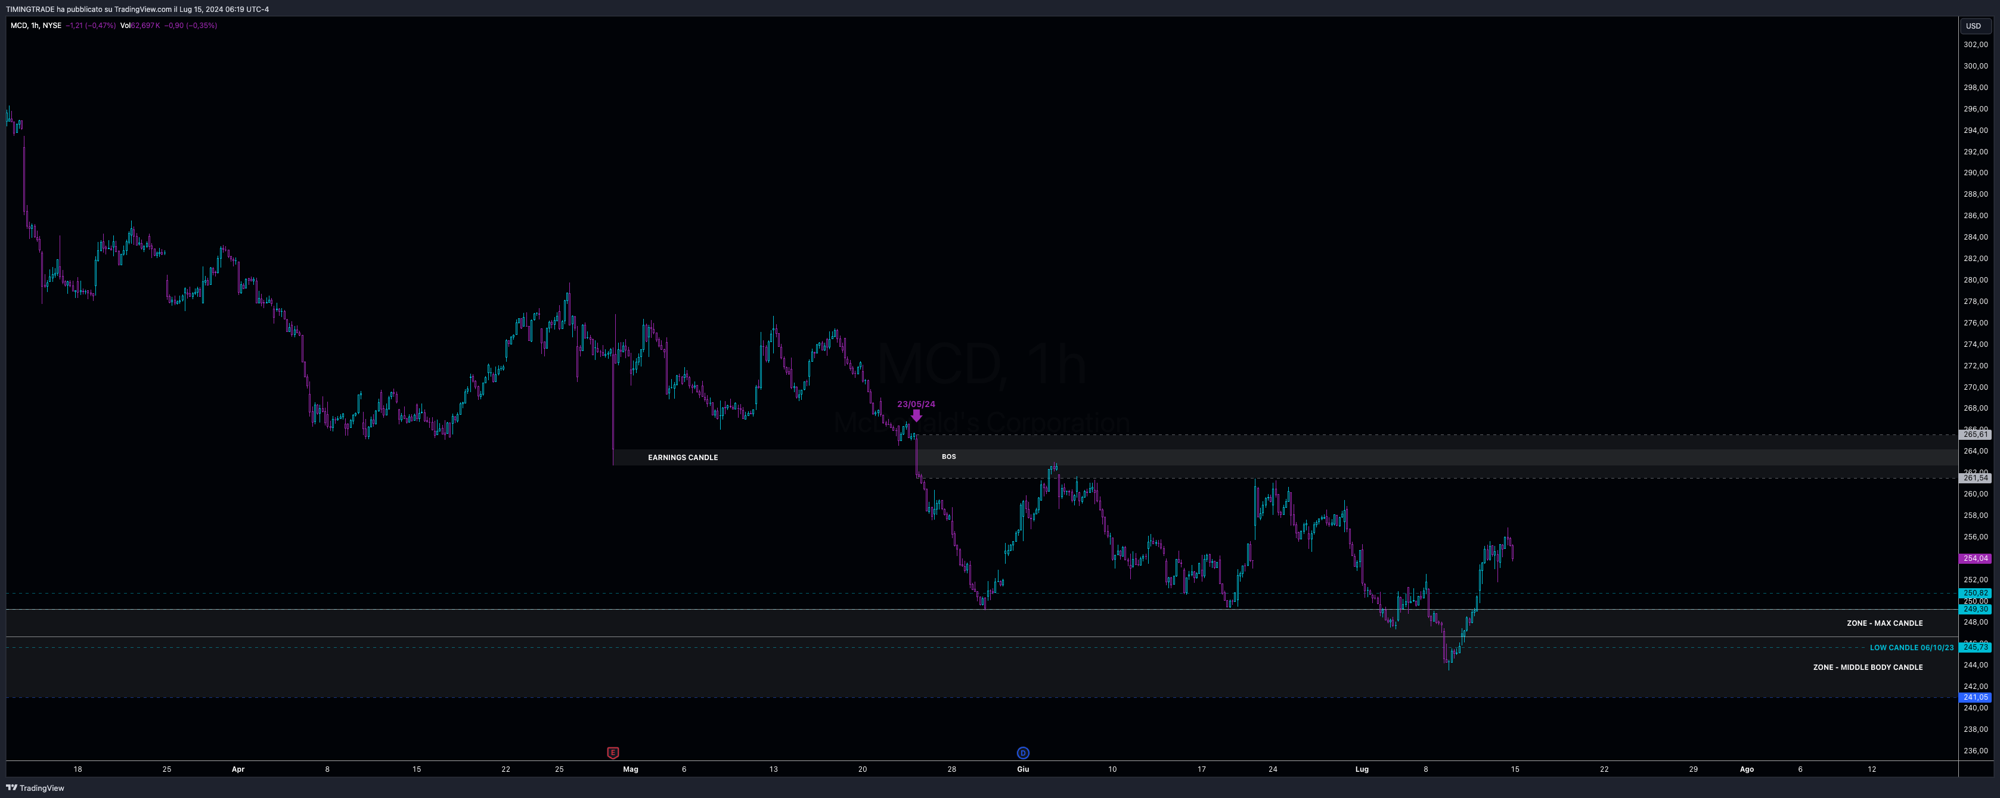Click the Giu label on time axis
2000x798 pixels.
click(1022, 769)
